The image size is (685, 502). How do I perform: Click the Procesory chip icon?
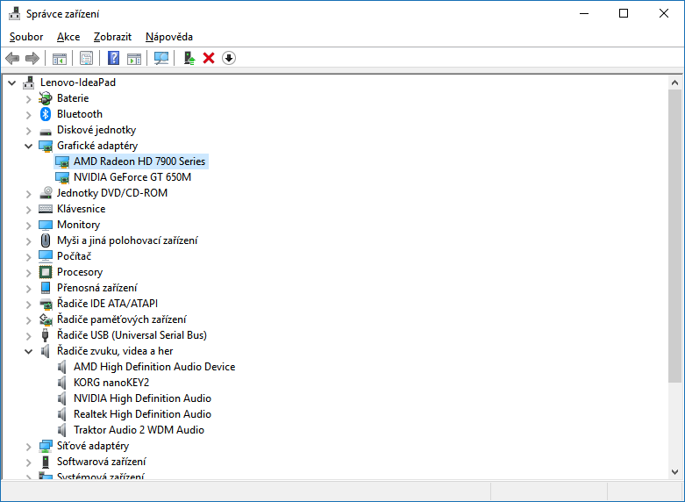tap(46, 272)
